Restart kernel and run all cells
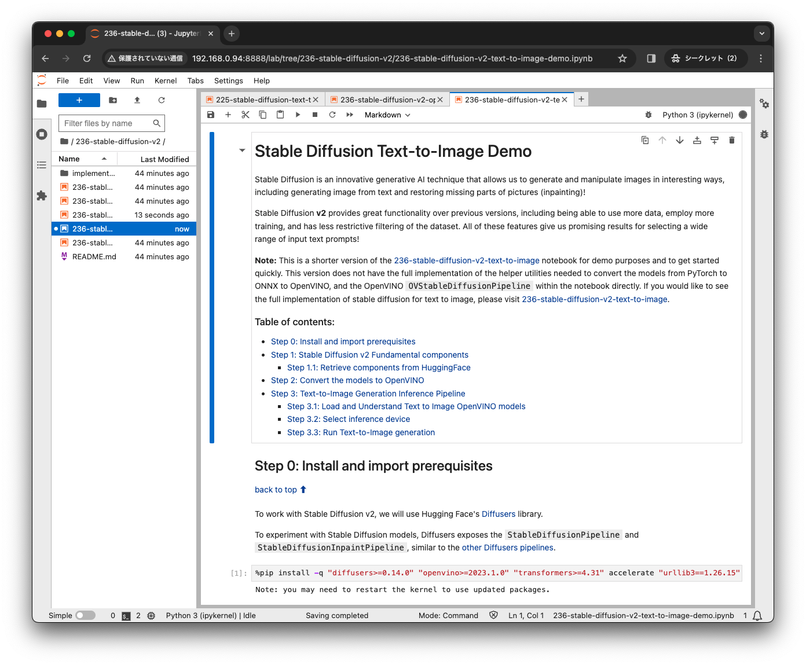806x665 pixels. [x=350, y=115]
